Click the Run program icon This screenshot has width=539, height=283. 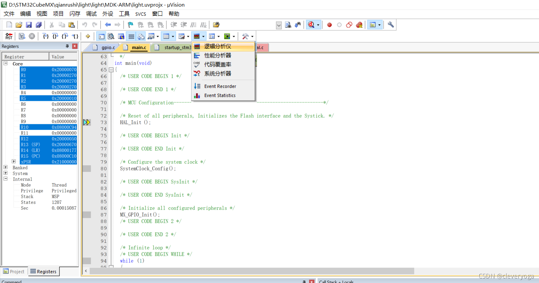22,36
